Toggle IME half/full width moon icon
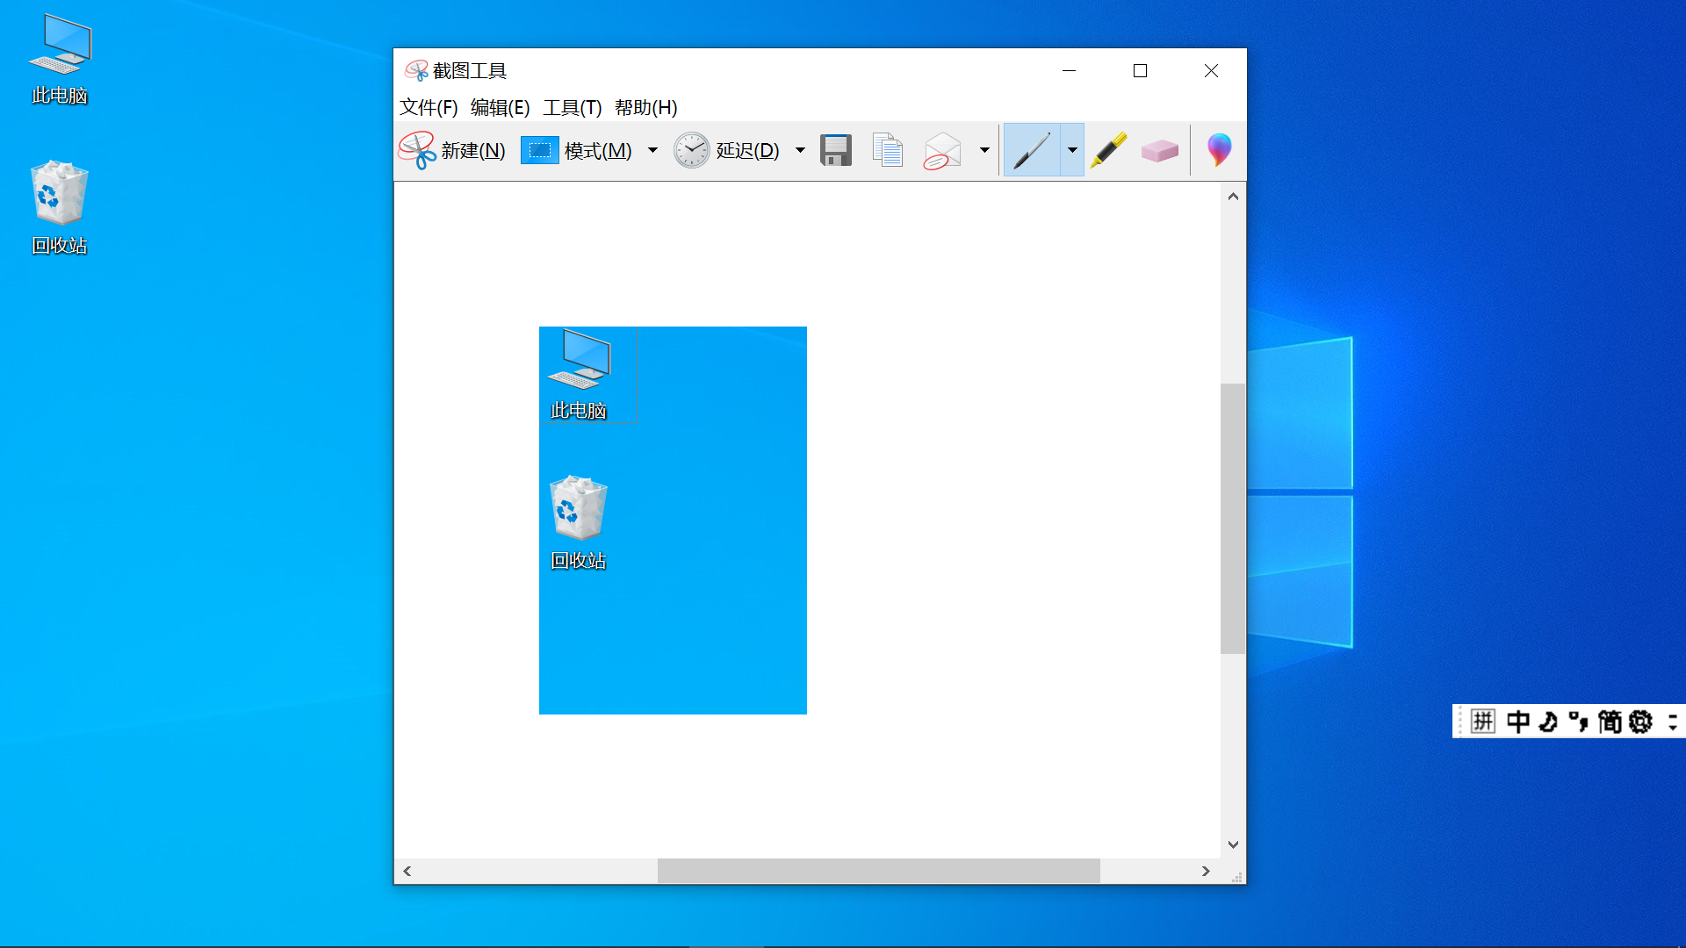 1548,722
